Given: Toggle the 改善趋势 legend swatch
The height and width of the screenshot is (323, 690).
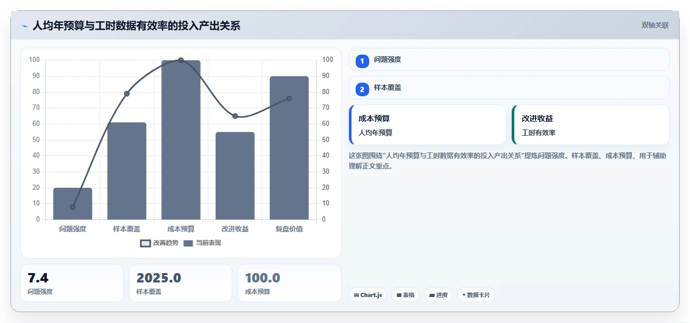Looking at the screenshot, I should pyautogui.click(x=146, y=243).
